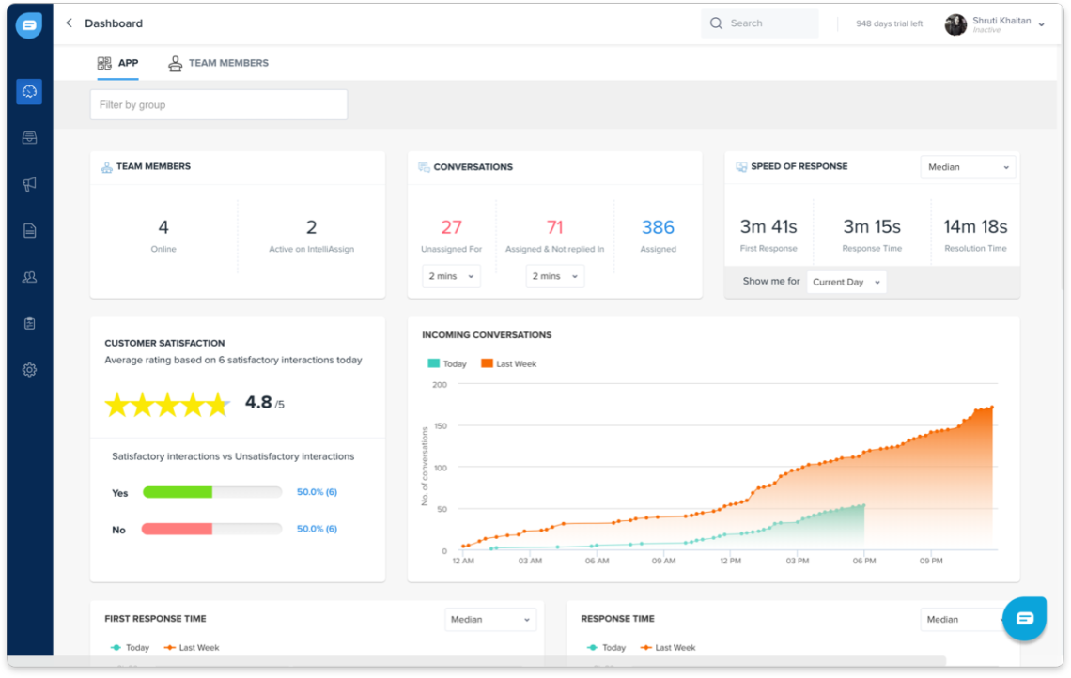Change the Current Day period selector
The height and width of the screenshot is (678, 1071).
(846, 282)
